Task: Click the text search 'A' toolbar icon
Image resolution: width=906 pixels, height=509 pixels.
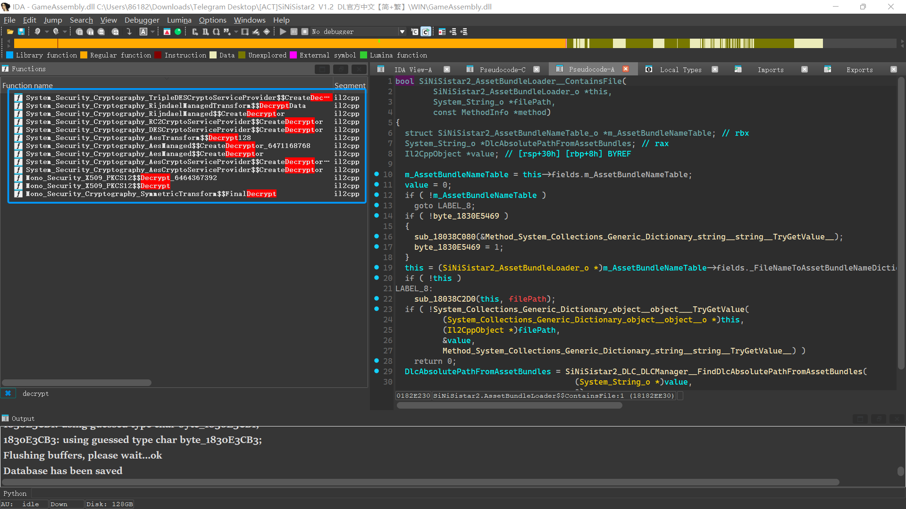Action: pos(143,32)
